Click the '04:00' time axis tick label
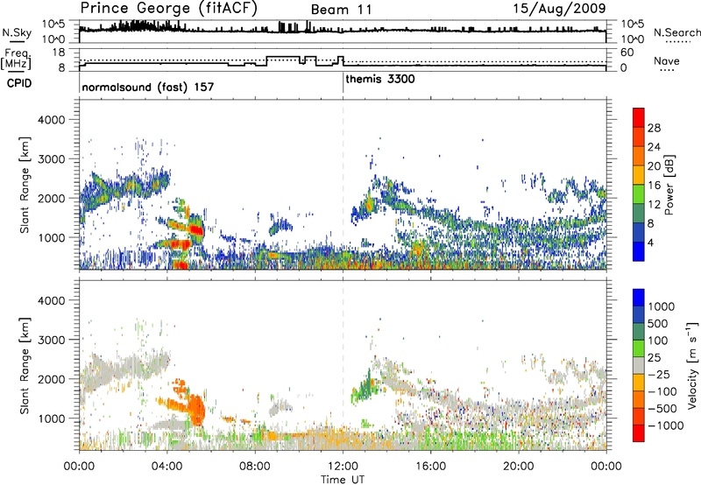701x485 pixels. [x=166, y=467]
